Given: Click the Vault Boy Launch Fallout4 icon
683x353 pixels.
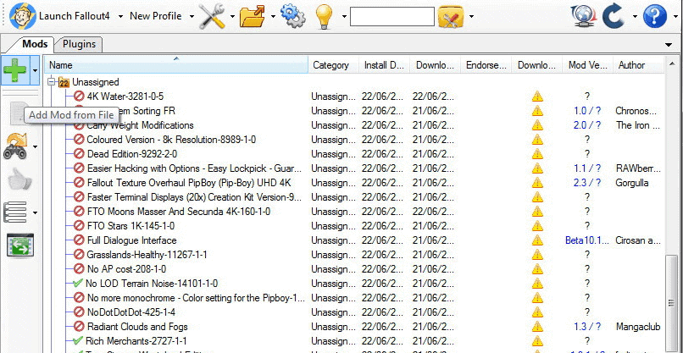Looking at the screenshot, I should [23, 17].
